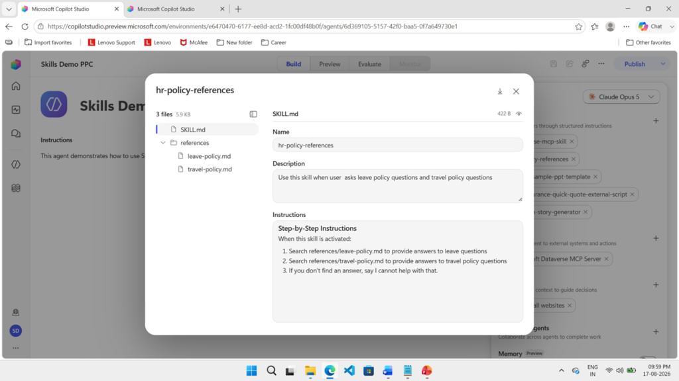This screenshot has height=381, width=679.
Task: Remove the all websites chip
Action: (x=570, y=306)
